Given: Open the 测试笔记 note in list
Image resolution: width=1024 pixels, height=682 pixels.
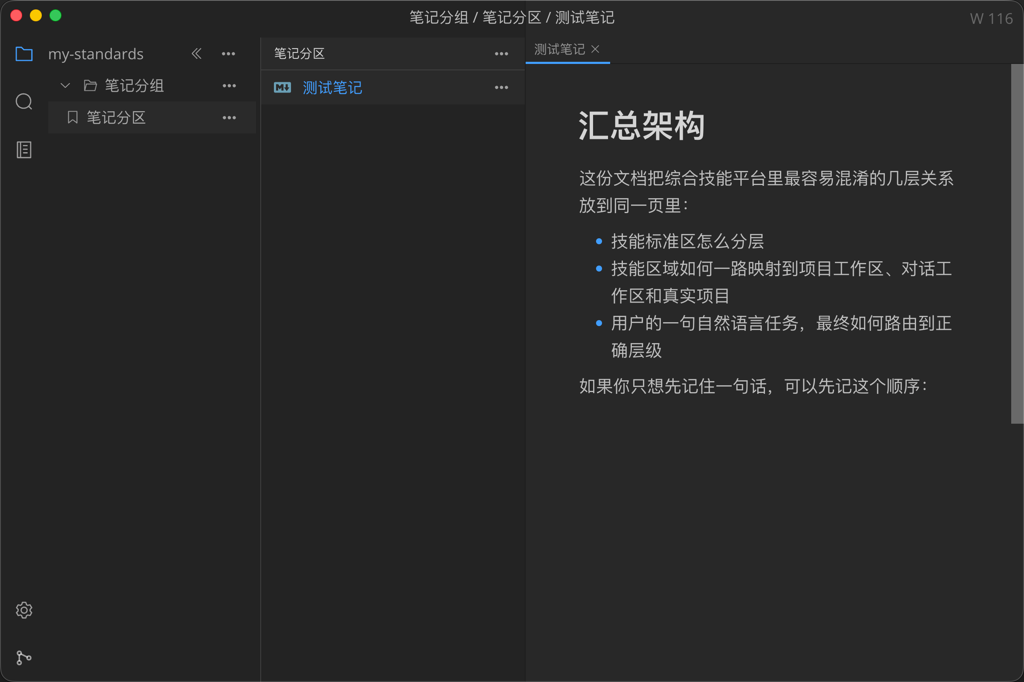Looking at the screenshot, I should [x=393, y=88].
